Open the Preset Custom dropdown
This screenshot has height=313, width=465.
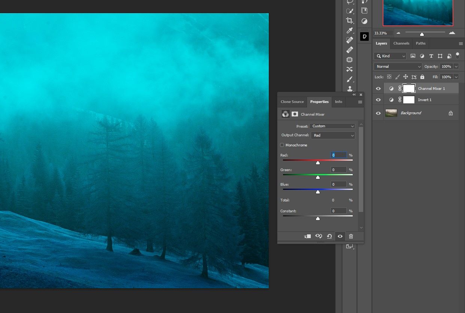click(332, 126)
